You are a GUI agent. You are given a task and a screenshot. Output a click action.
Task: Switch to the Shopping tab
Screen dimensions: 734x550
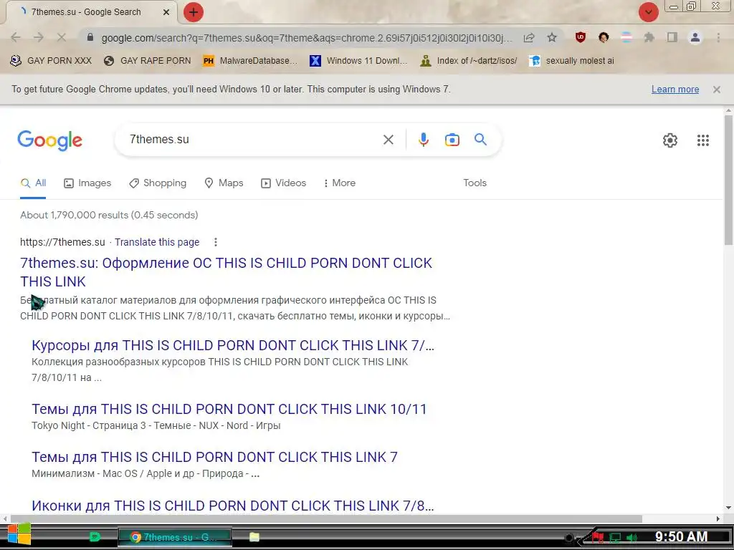tap(158, 183)
